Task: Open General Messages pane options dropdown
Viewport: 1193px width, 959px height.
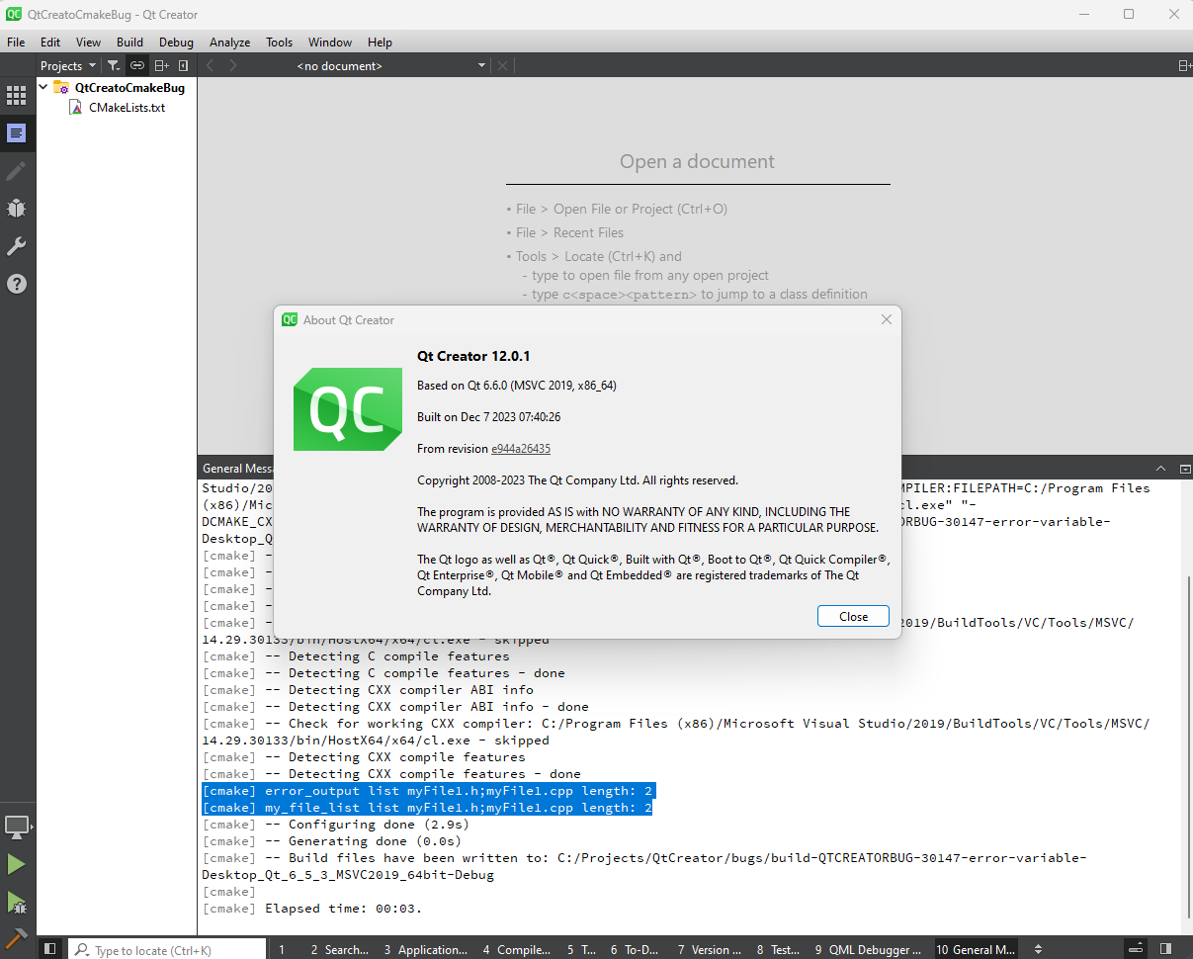Action: click(1184, 469)
